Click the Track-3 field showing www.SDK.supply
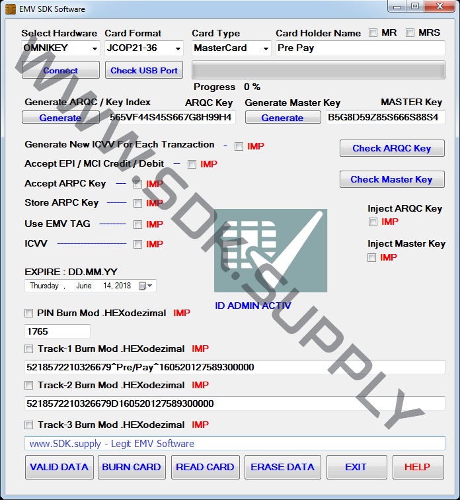The width and height of the screenshot is (460, 500). 235,444
